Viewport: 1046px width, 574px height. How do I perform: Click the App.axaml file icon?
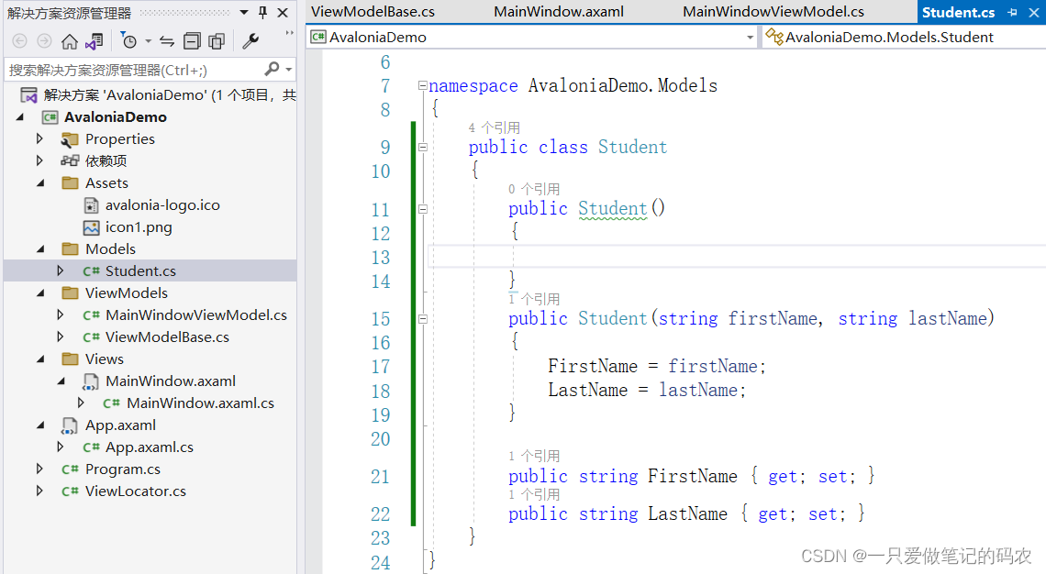70,425
